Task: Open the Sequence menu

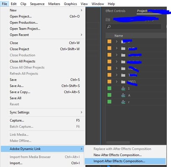Action: pos(37,4)
